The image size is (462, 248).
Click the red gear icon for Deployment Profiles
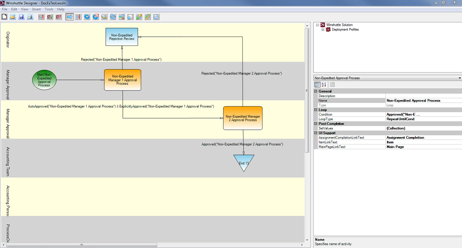coord(328,30)
